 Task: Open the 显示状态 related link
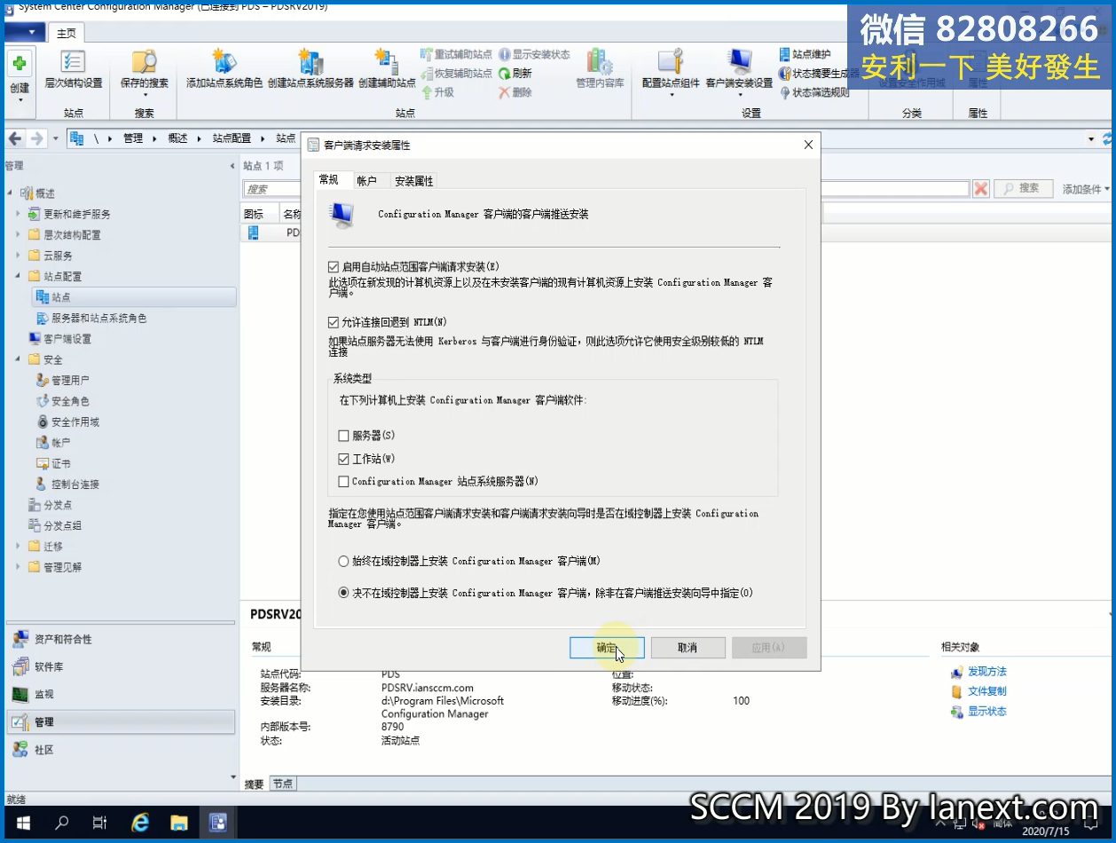coord(986,712)
